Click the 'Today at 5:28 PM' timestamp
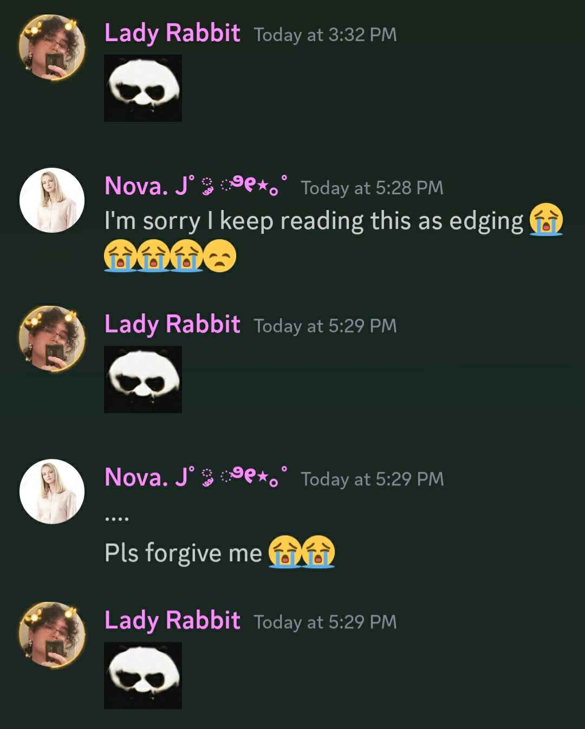The image size is (585, 729). (372, 188)
